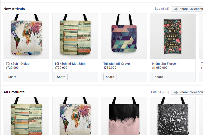Click share arrow icon beside All Products
This screenshot has width=203, height=135.
tap(176, 92)
